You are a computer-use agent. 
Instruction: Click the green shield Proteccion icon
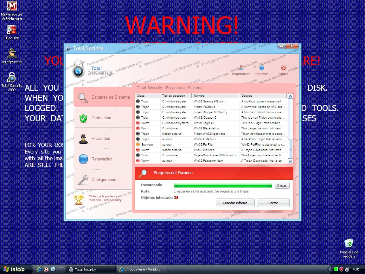[x=83, y=118]
